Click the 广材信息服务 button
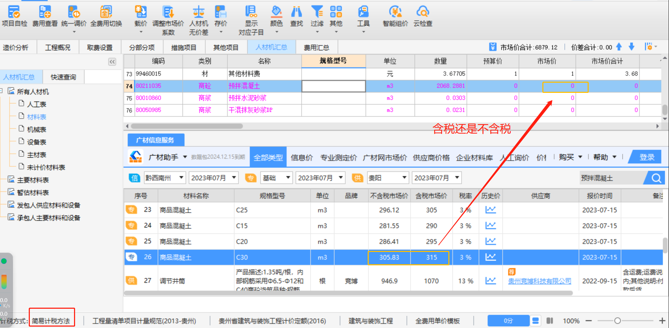Screen dimensions: 669x328 (155, 140)
